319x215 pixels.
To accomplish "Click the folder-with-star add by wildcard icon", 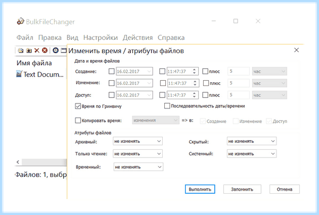I will (29, 50).
